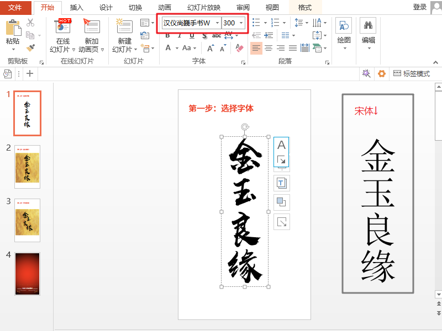The image size is (442, 331).
Task: Select the Format Painter brush
Action: 30,47
